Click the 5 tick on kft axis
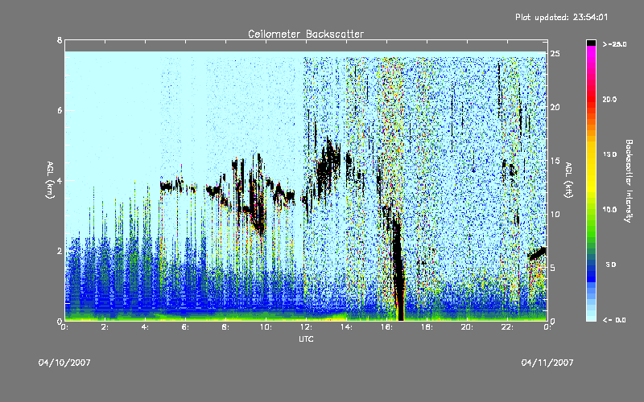The image size is (644, 402). pos(553,268)
